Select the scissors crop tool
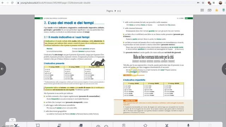This screenshot has height=127, width=226. coord(167,126)
